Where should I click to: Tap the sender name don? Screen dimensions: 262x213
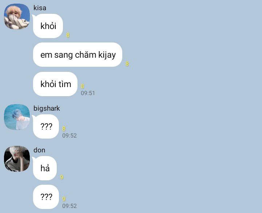39,150
